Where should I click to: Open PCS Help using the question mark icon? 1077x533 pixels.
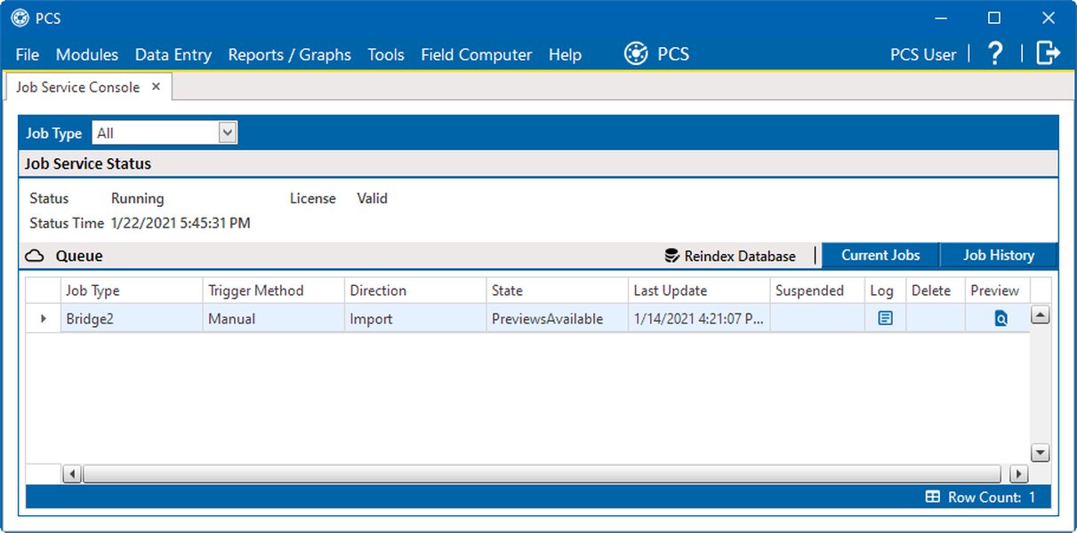point(994,53)
